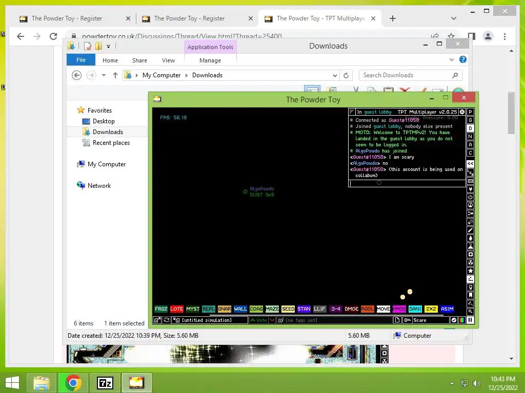Screen dimensions: 525x393
Task: Open Customize Quick Access Toolbar dropdown
Action: (109, 47)
